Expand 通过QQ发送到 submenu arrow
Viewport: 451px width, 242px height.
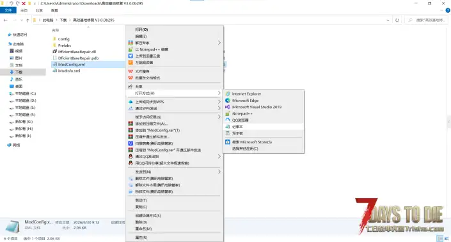pos(219,156)
